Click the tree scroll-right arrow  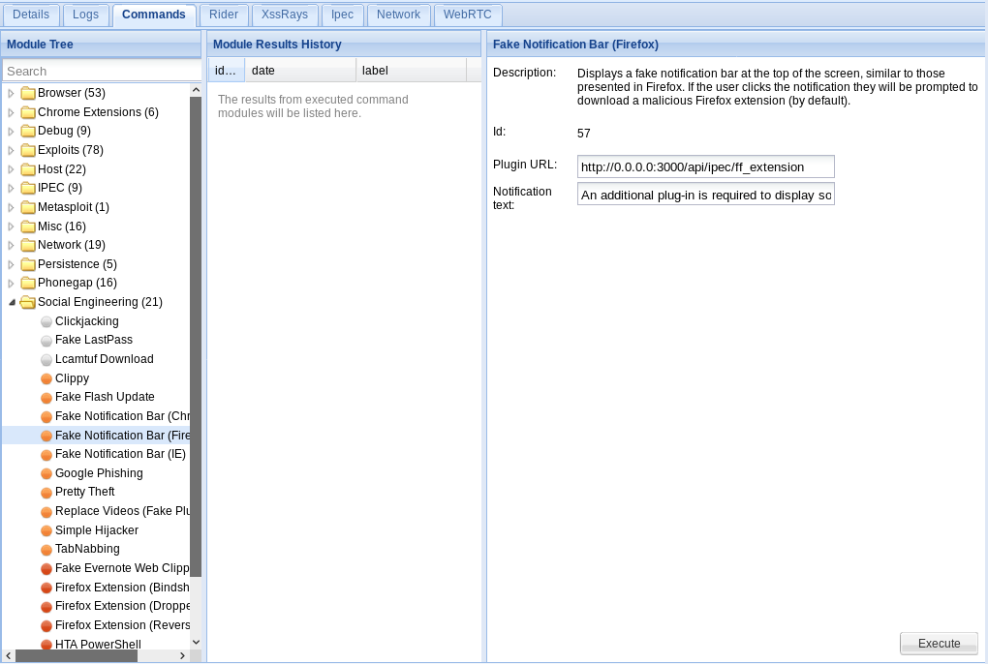183,656
